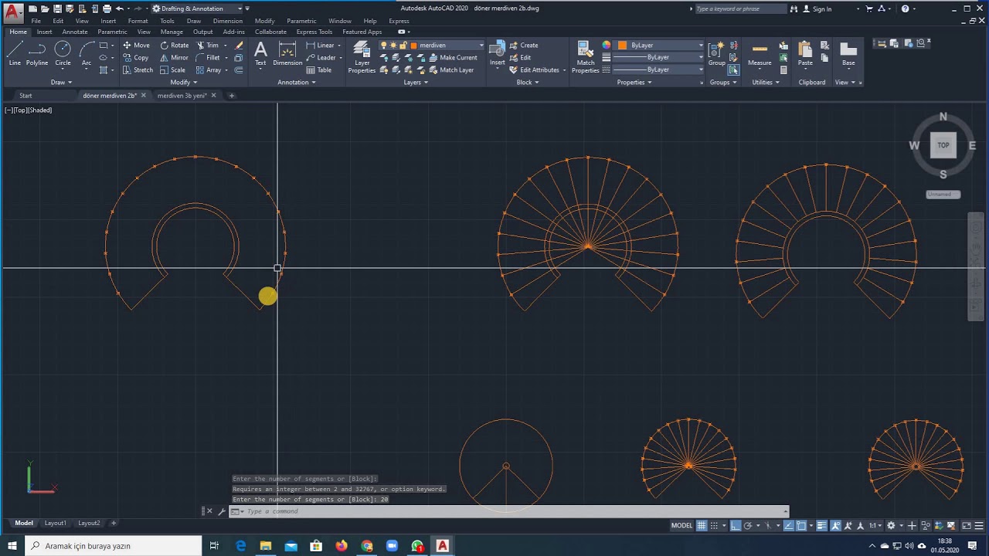Pick the Arc tool

pos(86,54)
